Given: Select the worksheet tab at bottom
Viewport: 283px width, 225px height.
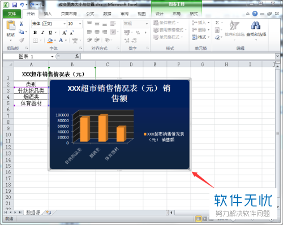Looking at the screenshot, I should point(33,213).
